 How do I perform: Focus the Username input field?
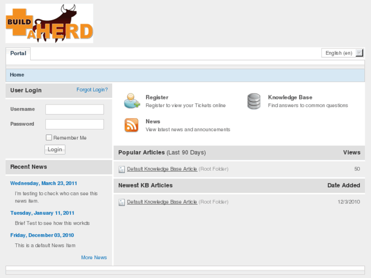tap(75, 109)
